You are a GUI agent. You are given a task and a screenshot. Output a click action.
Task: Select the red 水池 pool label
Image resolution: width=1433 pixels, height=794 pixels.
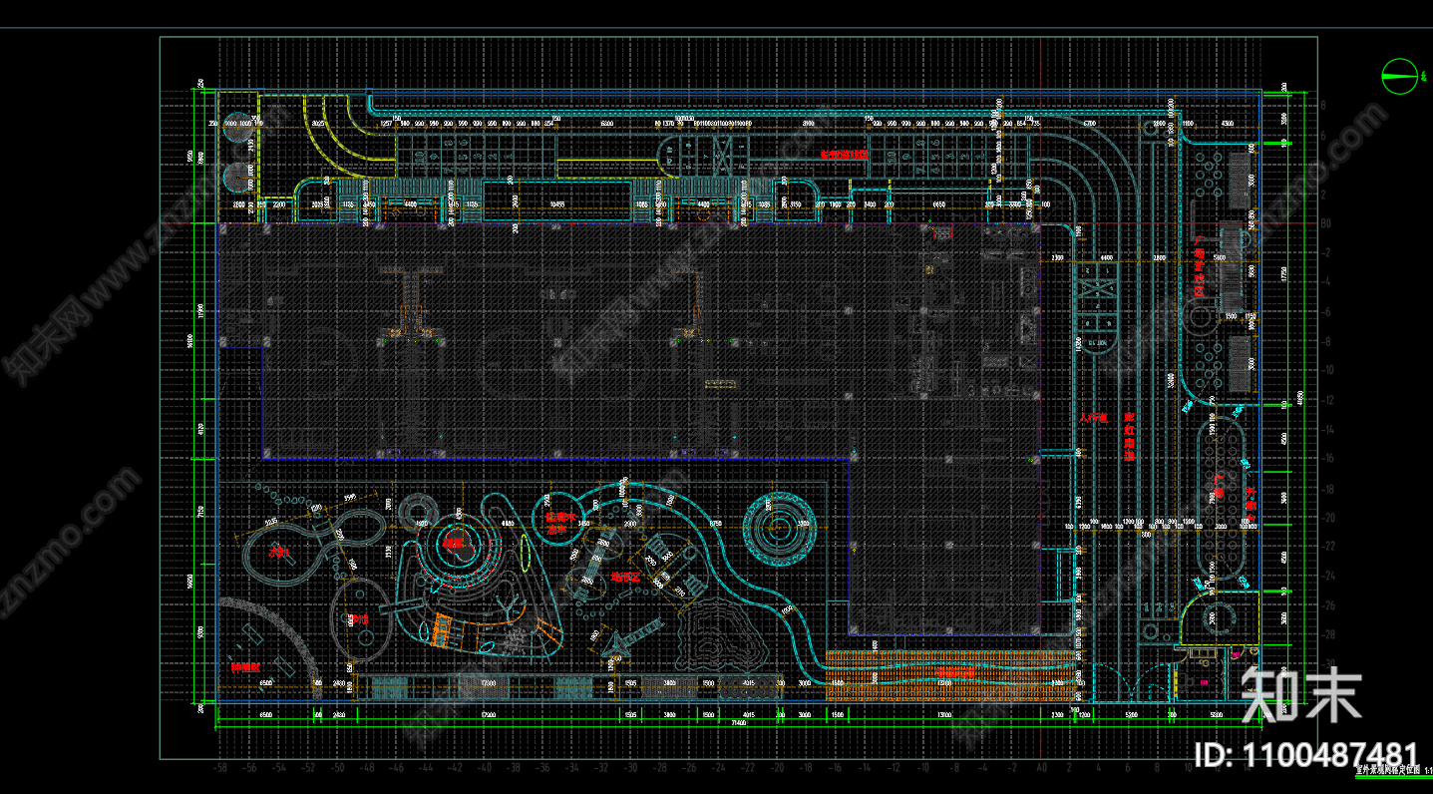click(280, 552)
